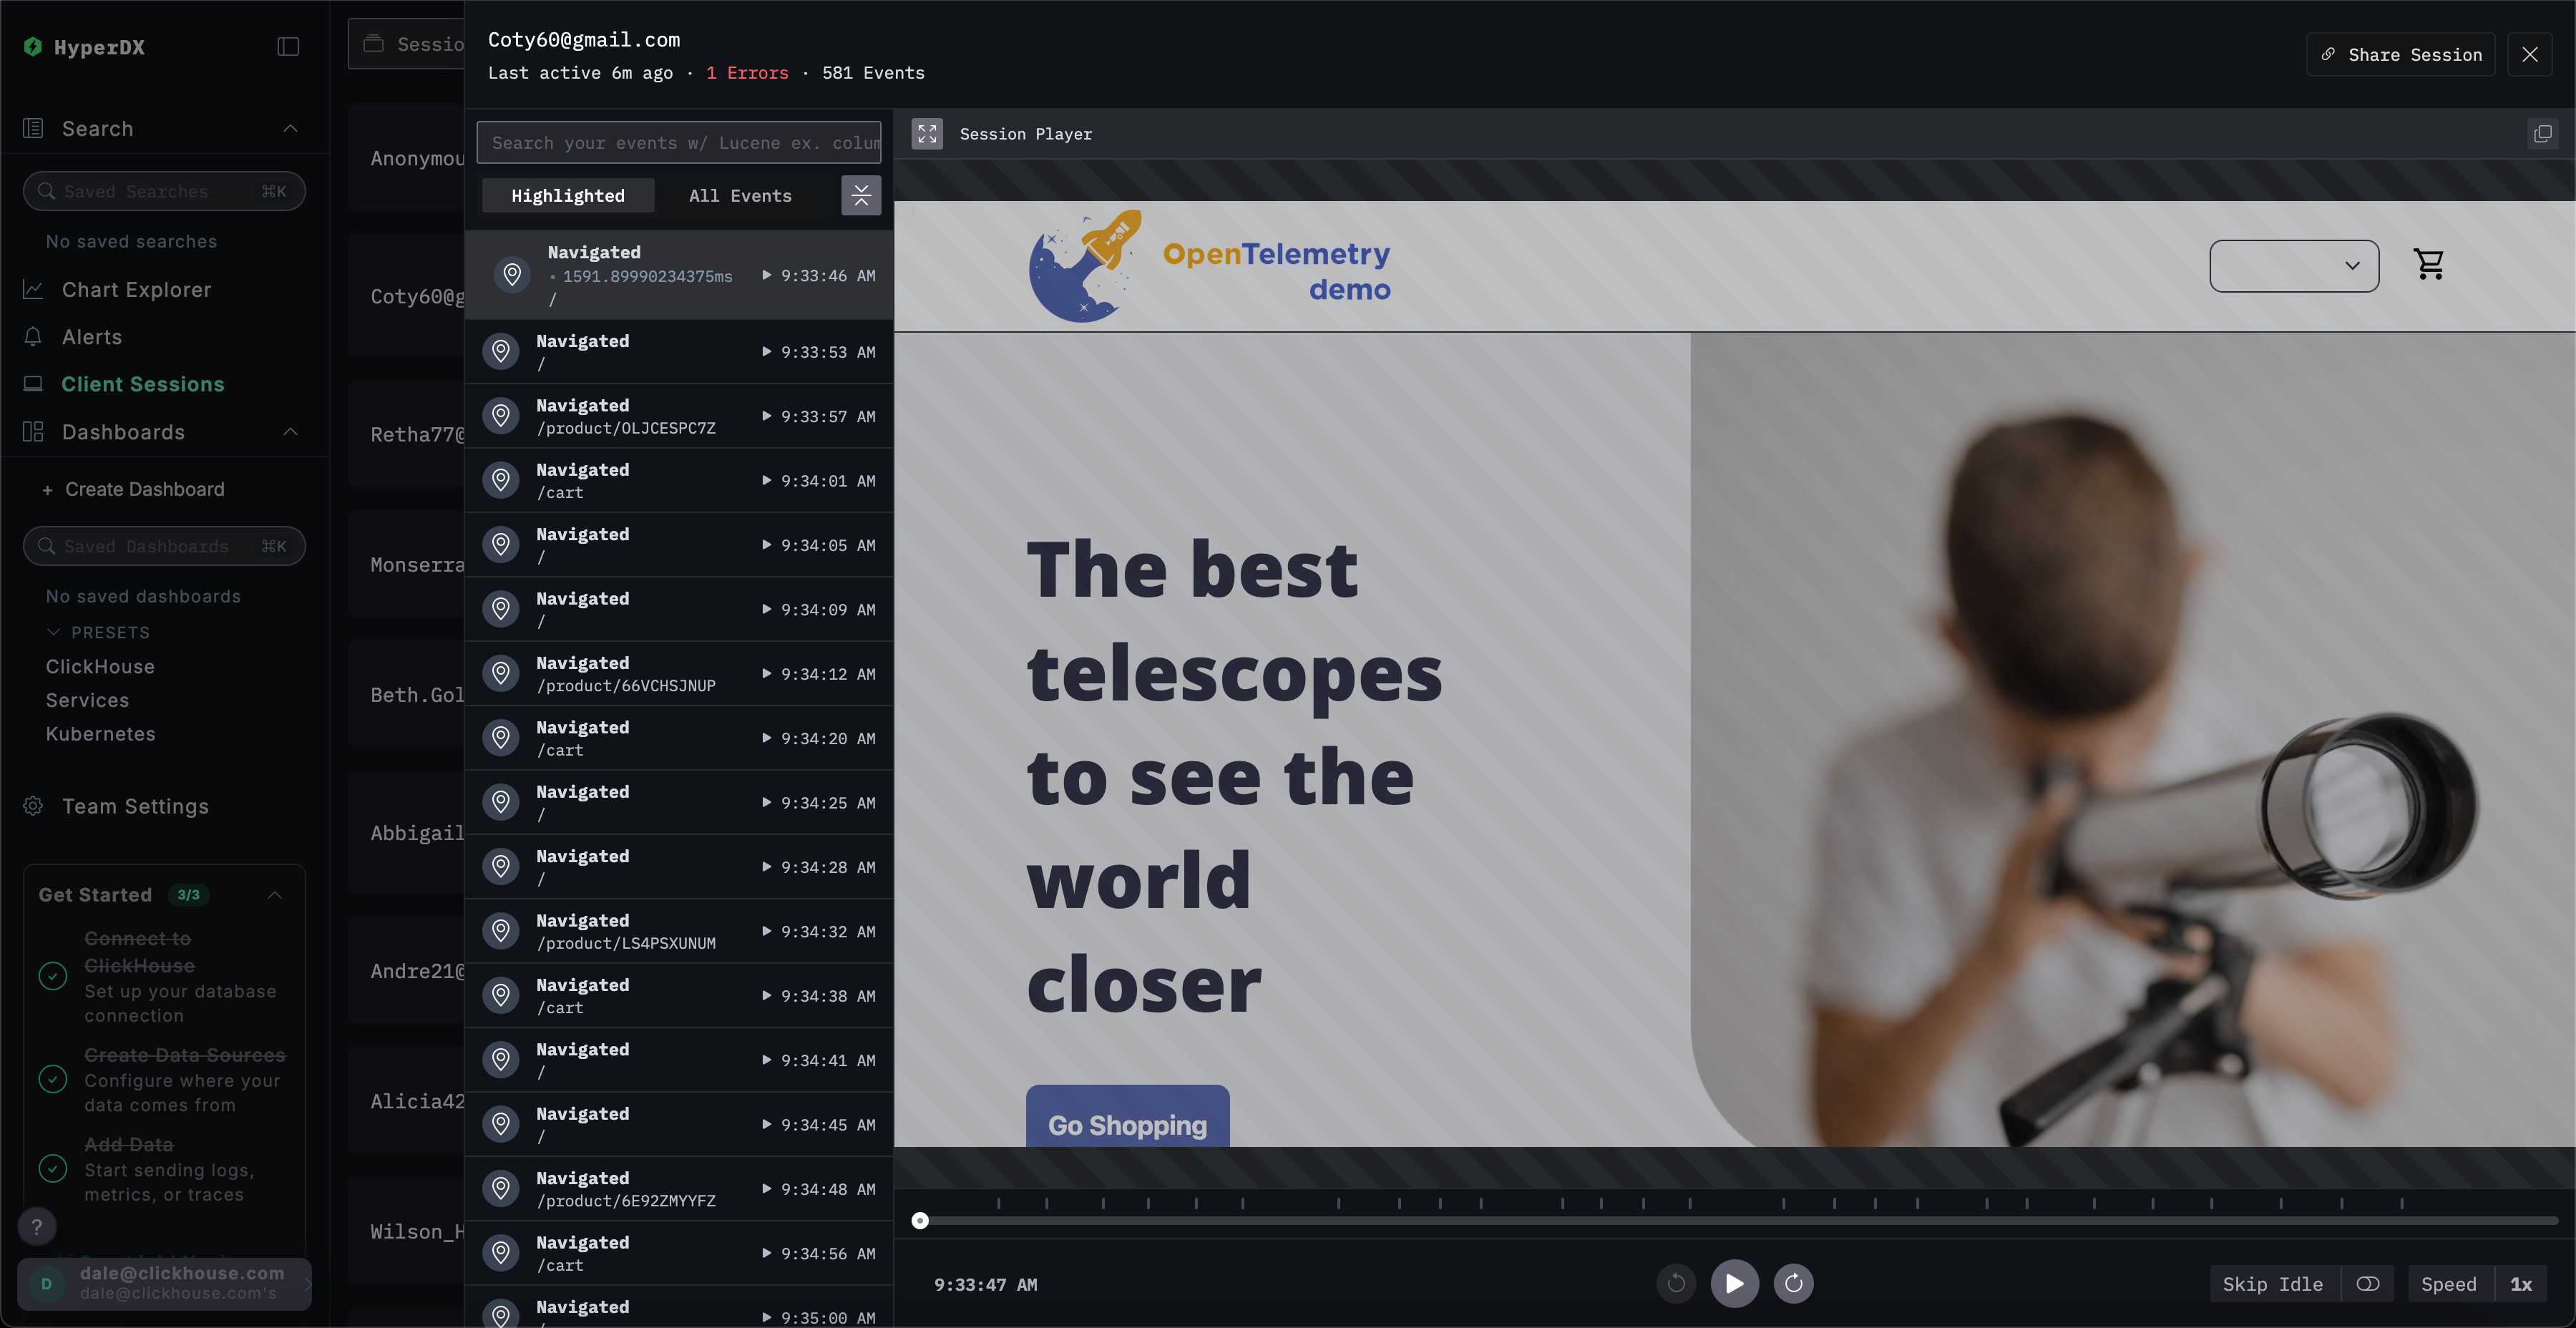Viewport: 2576px width, 1328px height.
Task: Click the Share Session button
Action: pyautogui.click(x=2400, y=54)
